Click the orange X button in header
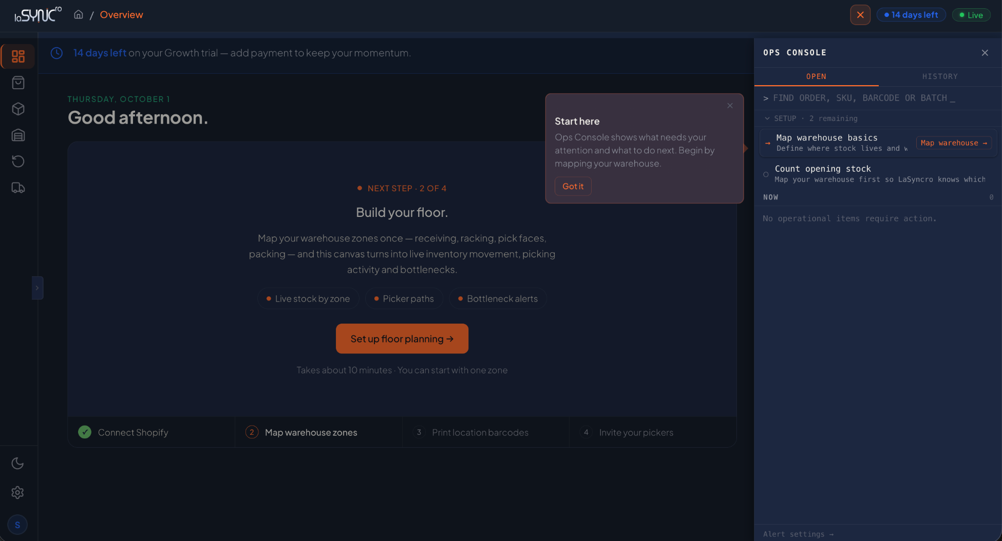 (860, 15)
